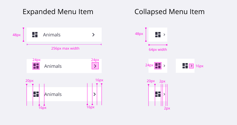The width and height of the screenshot is (237, 125).
Task: Click grid icon in bottom expanded Animals row
Action: (x=36, y=94)
